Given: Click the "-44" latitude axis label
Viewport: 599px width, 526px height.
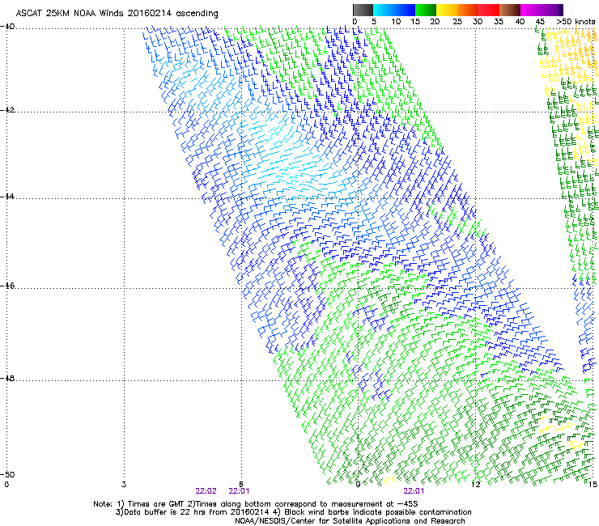Looking at the screenshot, I should [x=7, y=197].
